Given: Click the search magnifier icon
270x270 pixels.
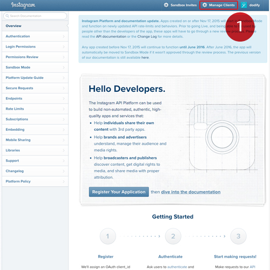Looking at the screenshot, I should point(7,16).
